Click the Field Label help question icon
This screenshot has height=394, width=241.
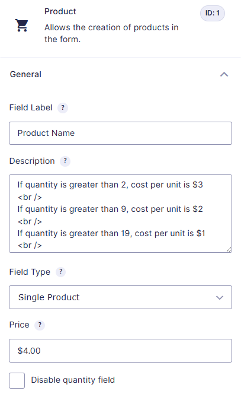pos(63,108)
